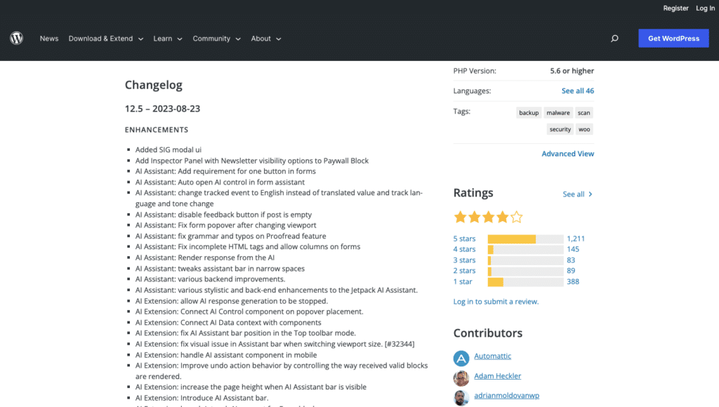The height and width of the screenshot is (407, 719).
Task: Click the 1 star rating bar
Action: pyautogui.click(x=525, y=282)
